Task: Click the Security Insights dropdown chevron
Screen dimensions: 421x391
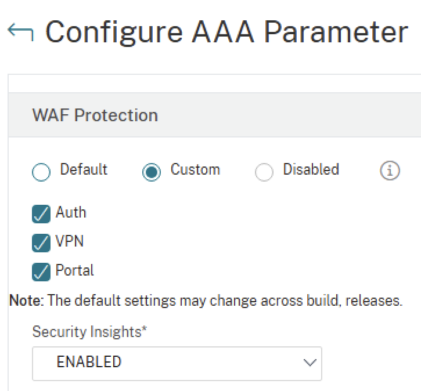Action: pos(310,363)
